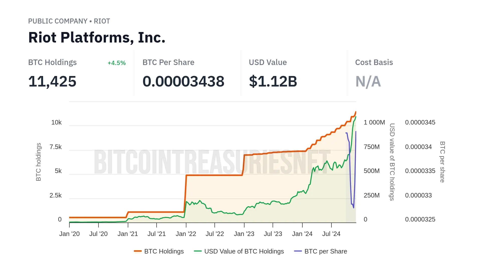Click the Jan '20 x-axis tick label

[69, 234]
